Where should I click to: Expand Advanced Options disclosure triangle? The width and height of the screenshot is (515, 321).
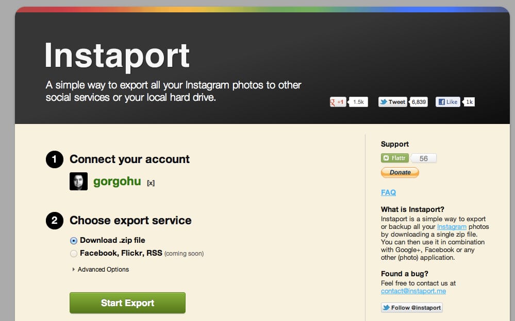[73, 269]
